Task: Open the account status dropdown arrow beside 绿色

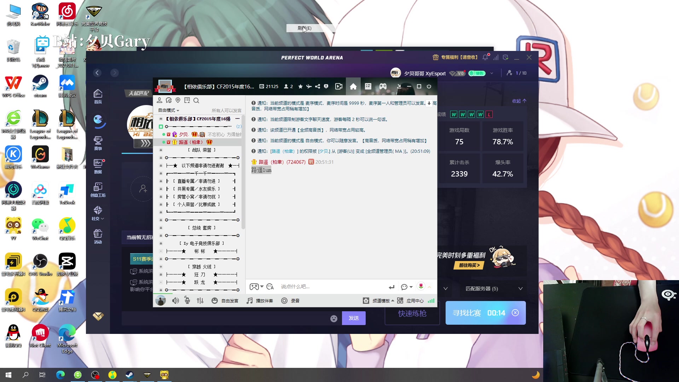Action: coord(492,73)
